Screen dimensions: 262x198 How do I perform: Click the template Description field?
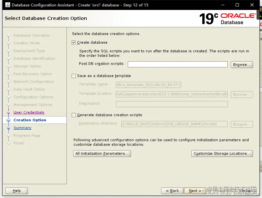[172, 104]
